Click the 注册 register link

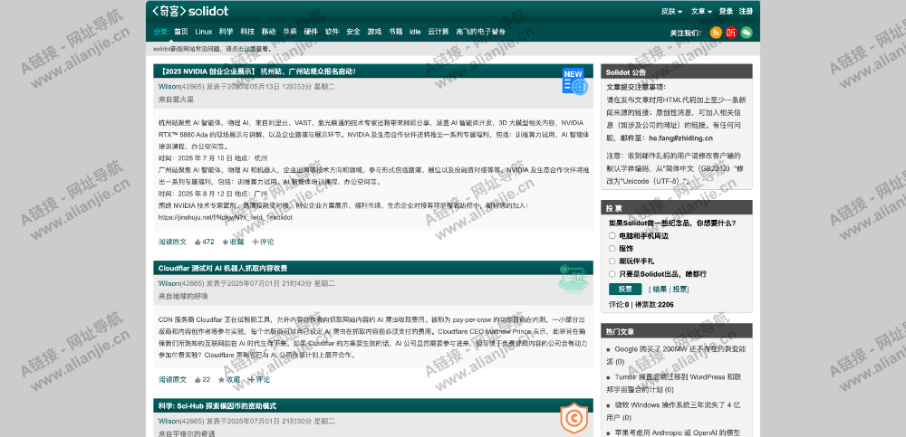[746, 11]
